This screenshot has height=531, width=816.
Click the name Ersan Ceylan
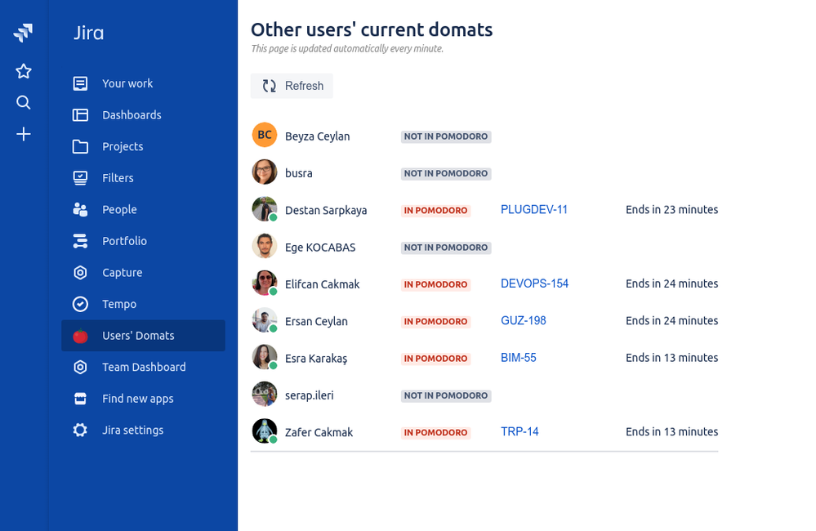pyautogui.click(x=316, y=321)
